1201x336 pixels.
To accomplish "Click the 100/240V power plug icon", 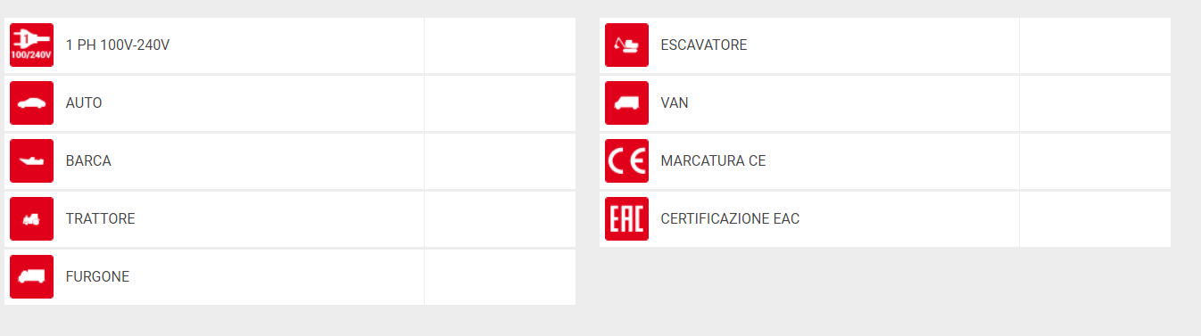I will point(31,45).
